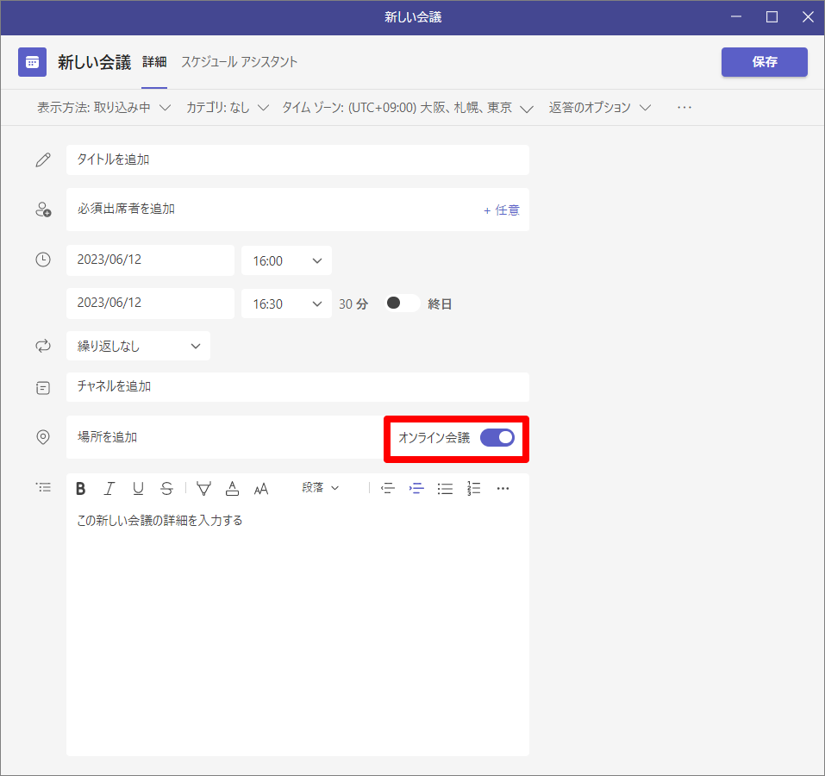Insert a bulleted list
This screenshot has width=825, height=776.
coord(445,489)
